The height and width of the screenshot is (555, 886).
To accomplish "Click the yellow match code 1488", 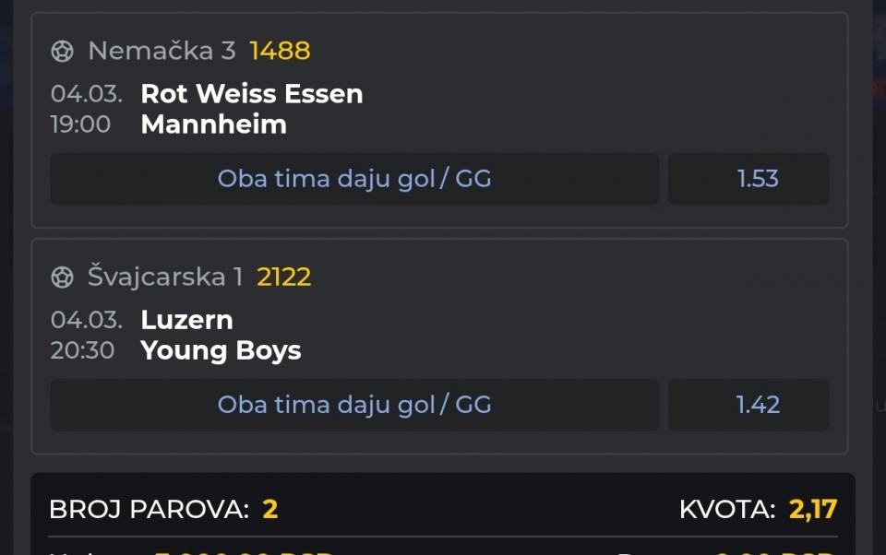I will tap(280, 51).
